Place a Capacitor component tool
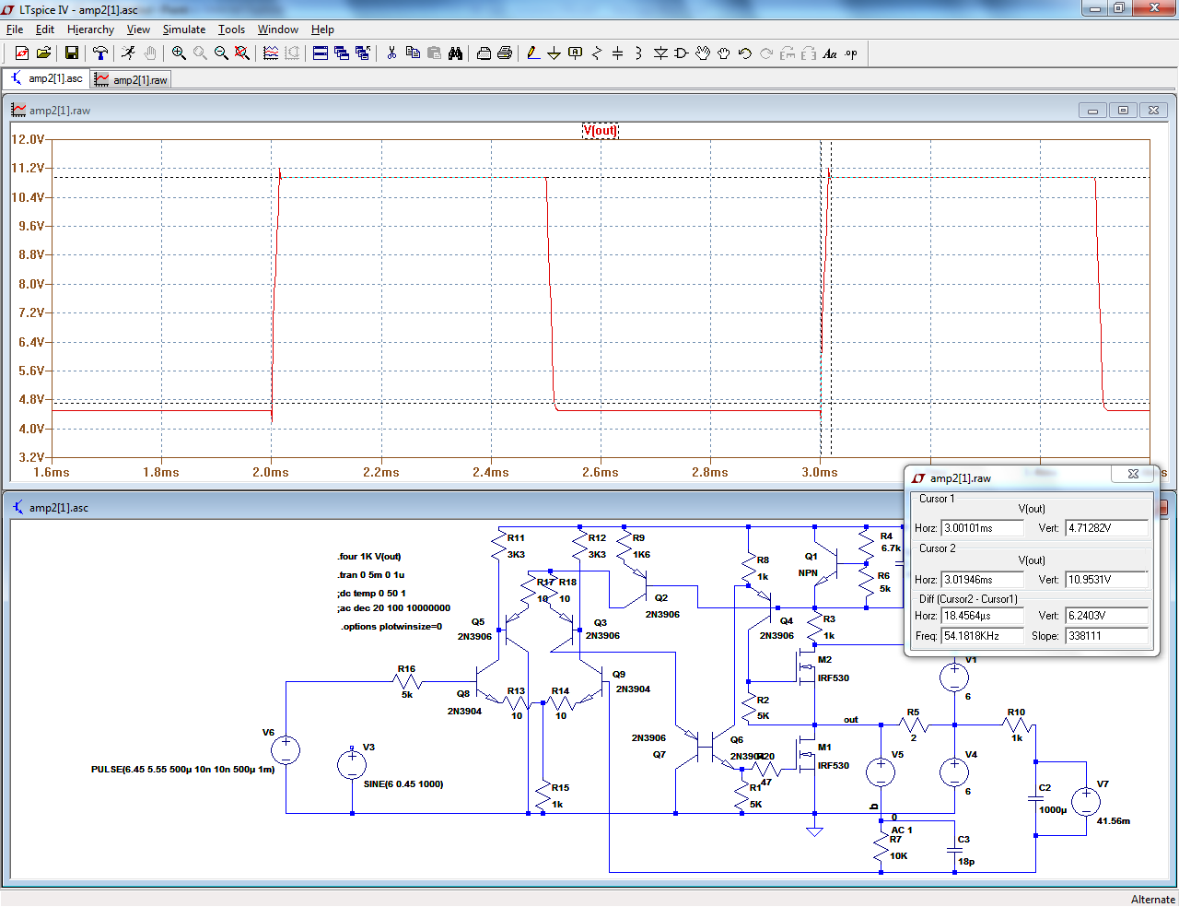1179x907 pixels. 618,53
